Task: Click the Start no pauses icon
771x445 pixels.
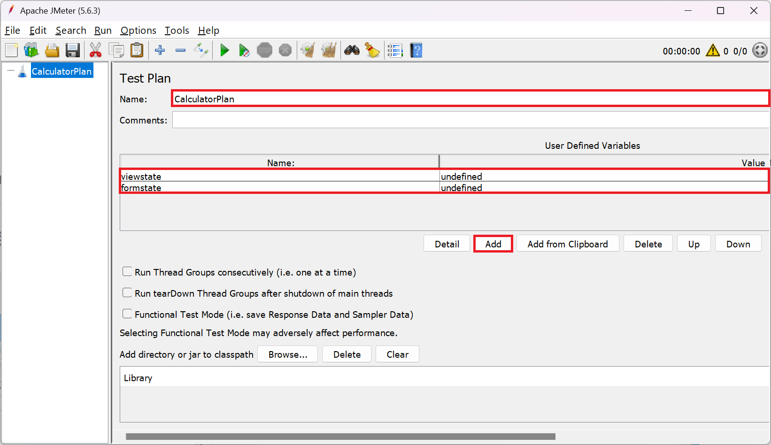Action: pos(244,50)
